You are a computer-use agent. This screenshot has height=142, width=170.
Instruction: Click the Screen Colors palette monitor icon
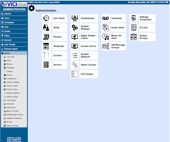click(x=75, y=46)
